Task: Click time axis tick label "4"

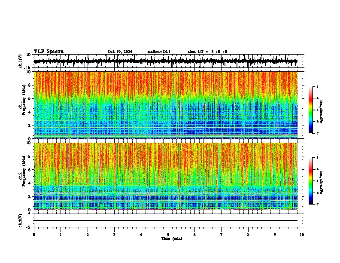Action: (141, 235)
